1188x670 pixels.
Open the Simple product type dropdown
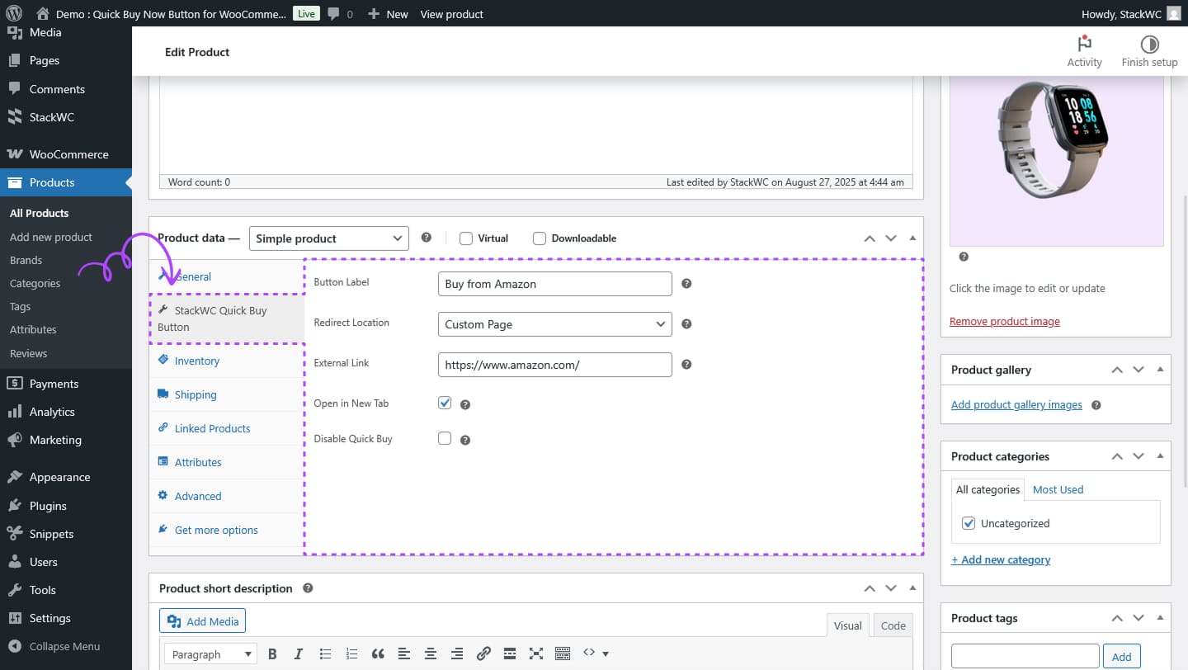click(328, 238)
